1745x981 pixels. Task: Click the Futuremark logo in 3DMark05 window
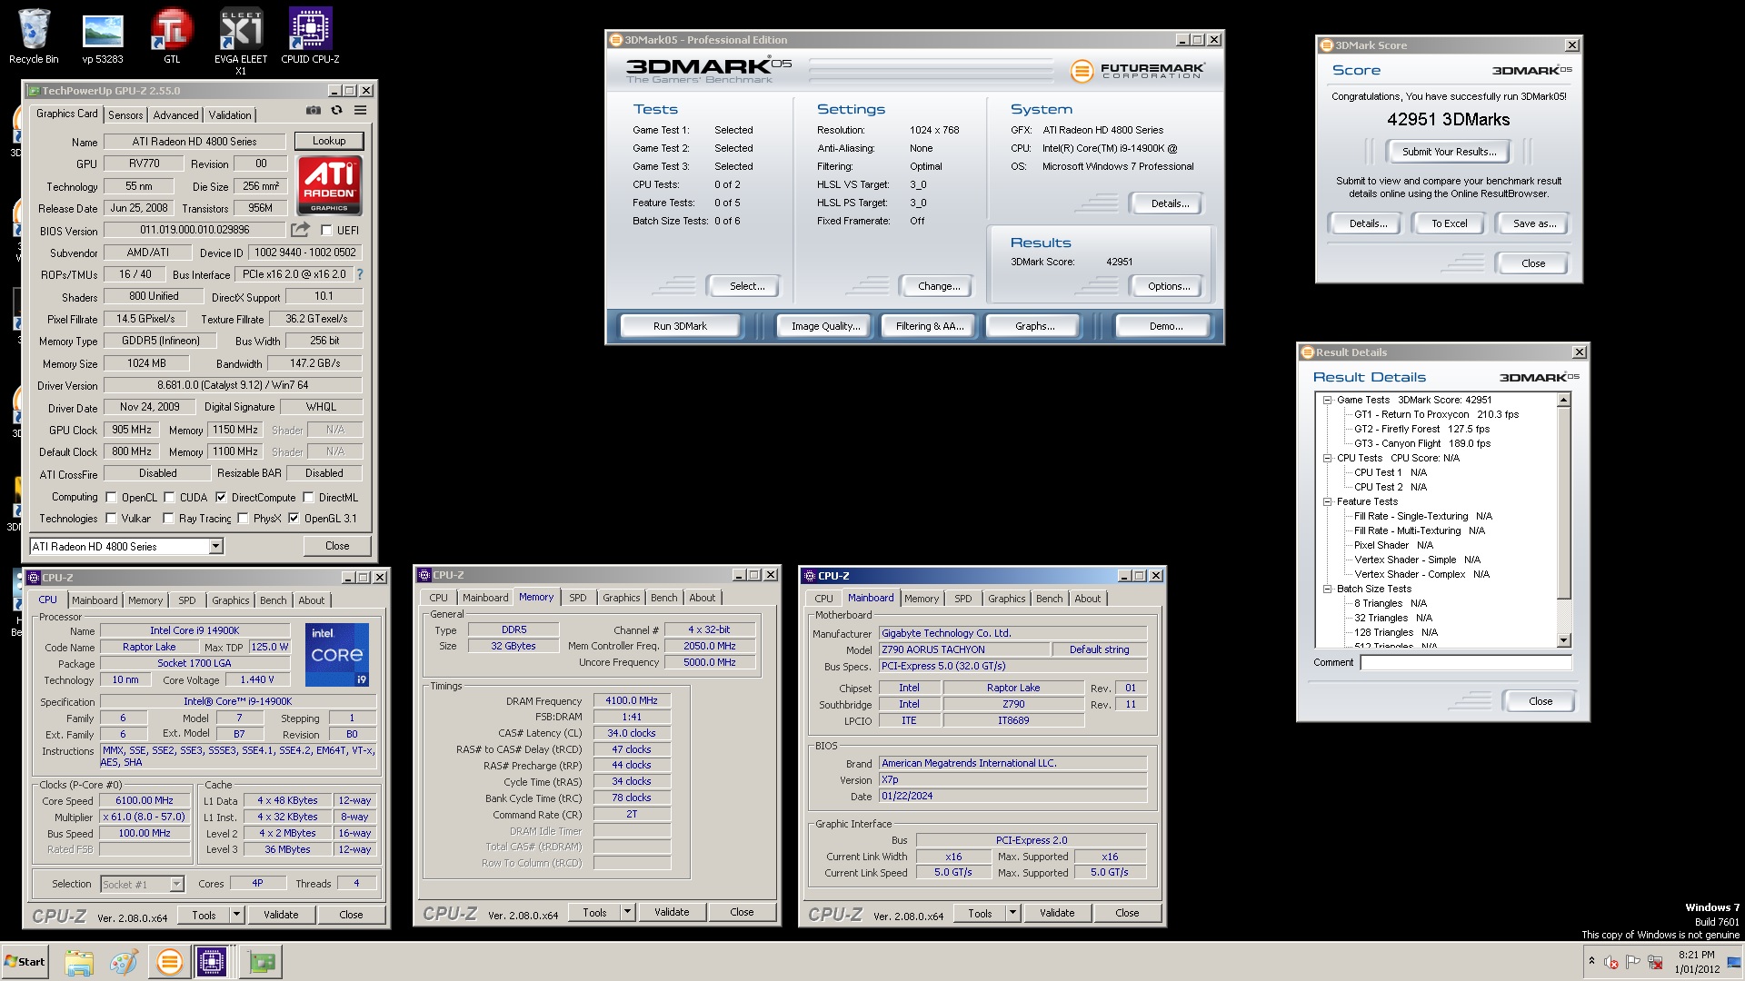click(1138, 70)
